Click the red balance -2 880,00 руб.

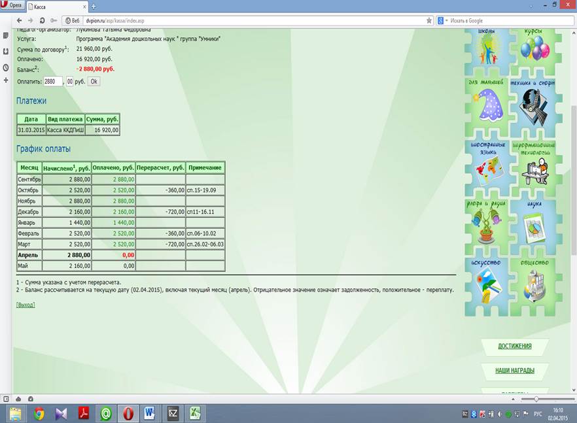pos(96,69)
